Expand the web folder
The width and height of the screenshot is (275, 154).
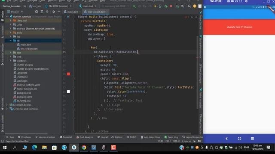[10, 56]
